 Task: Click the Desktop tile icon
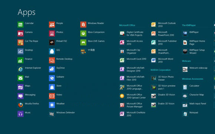20,51
